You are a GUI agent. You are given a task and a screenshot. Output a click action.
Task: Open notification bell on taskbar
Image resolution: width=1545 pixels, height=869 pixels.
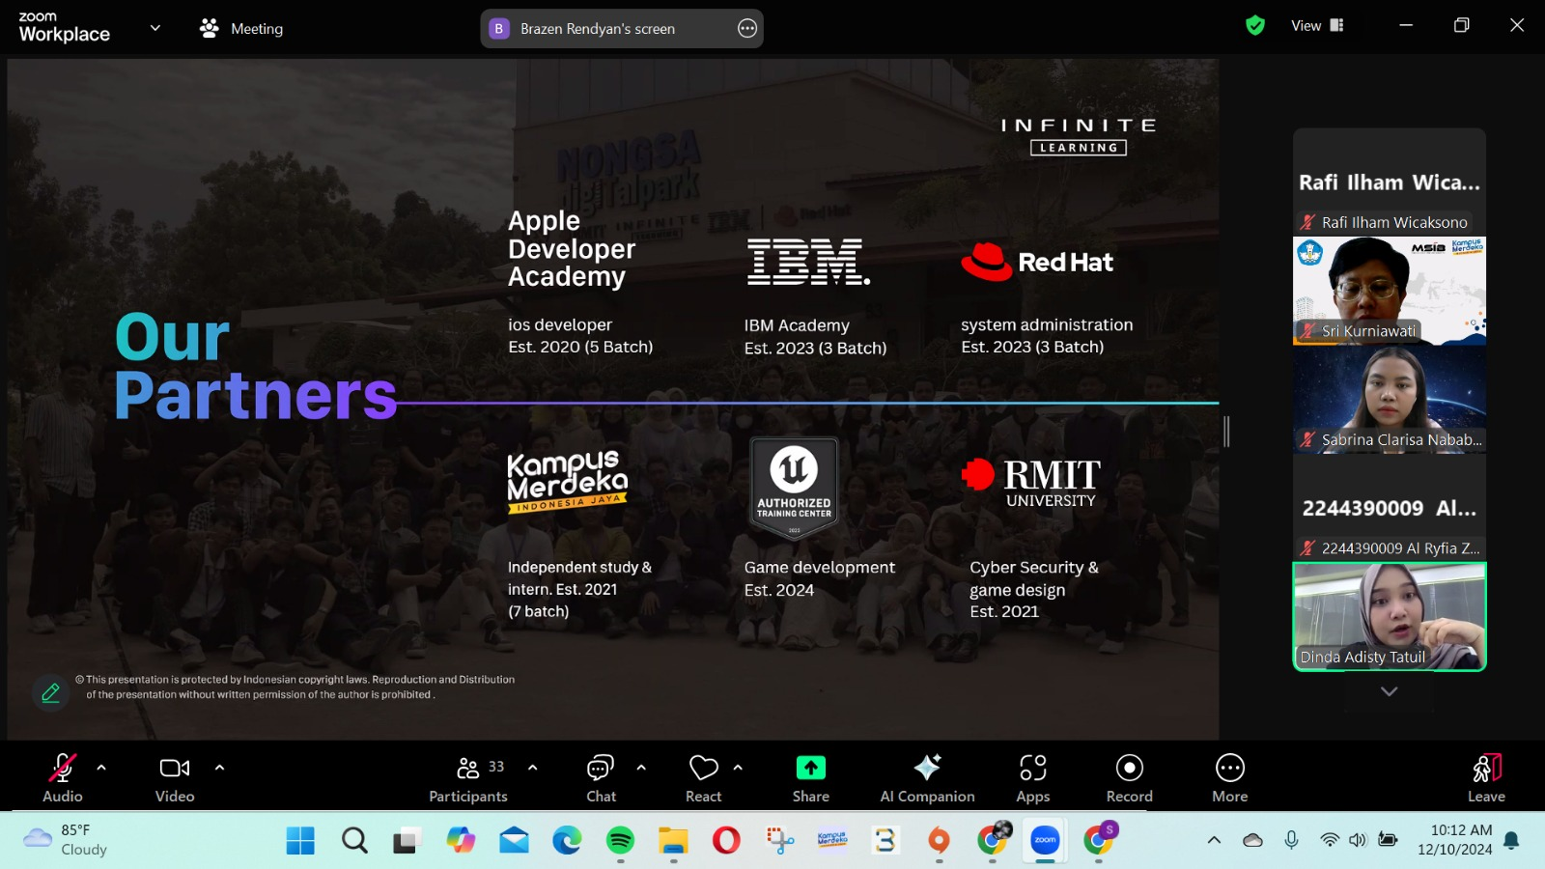pyautogui.click(x=1512, y=840)
